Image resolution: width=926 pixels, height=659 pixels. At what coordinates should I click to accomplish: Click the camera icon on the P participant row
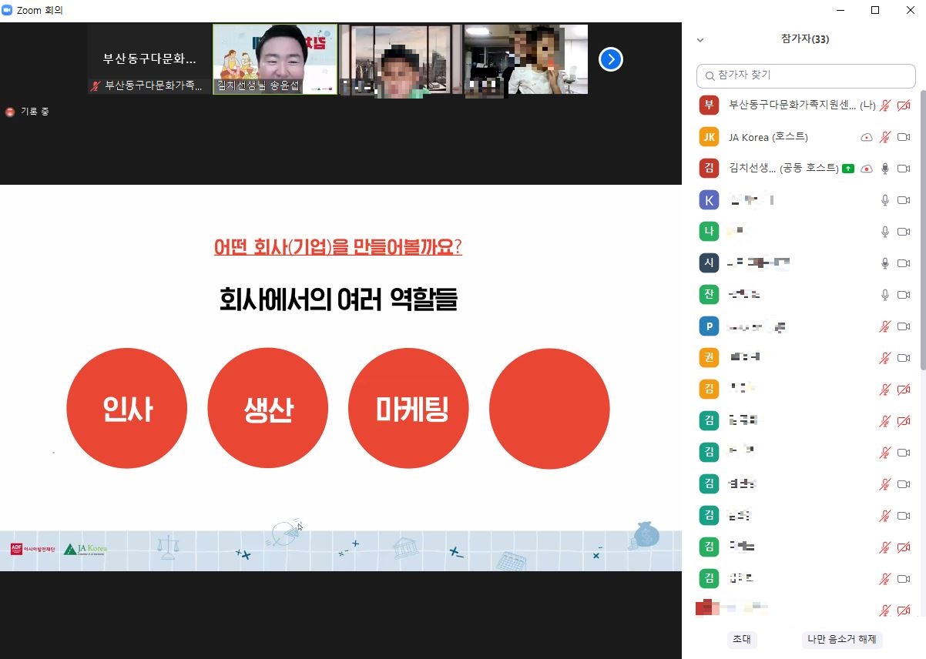pos(904,326)
